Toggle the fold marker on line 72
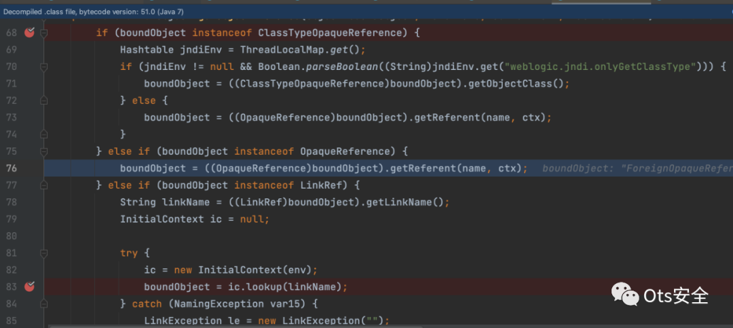The height and width of the screenshot is (328, 733). [44, 101]
